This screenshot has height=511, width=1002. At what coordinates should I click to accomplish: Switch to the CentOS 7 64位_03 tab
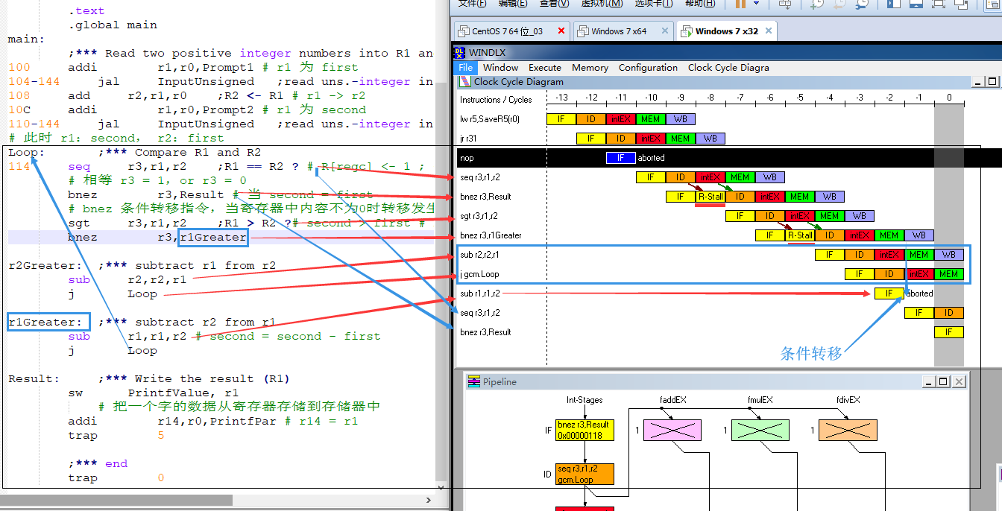pos(507,31)
